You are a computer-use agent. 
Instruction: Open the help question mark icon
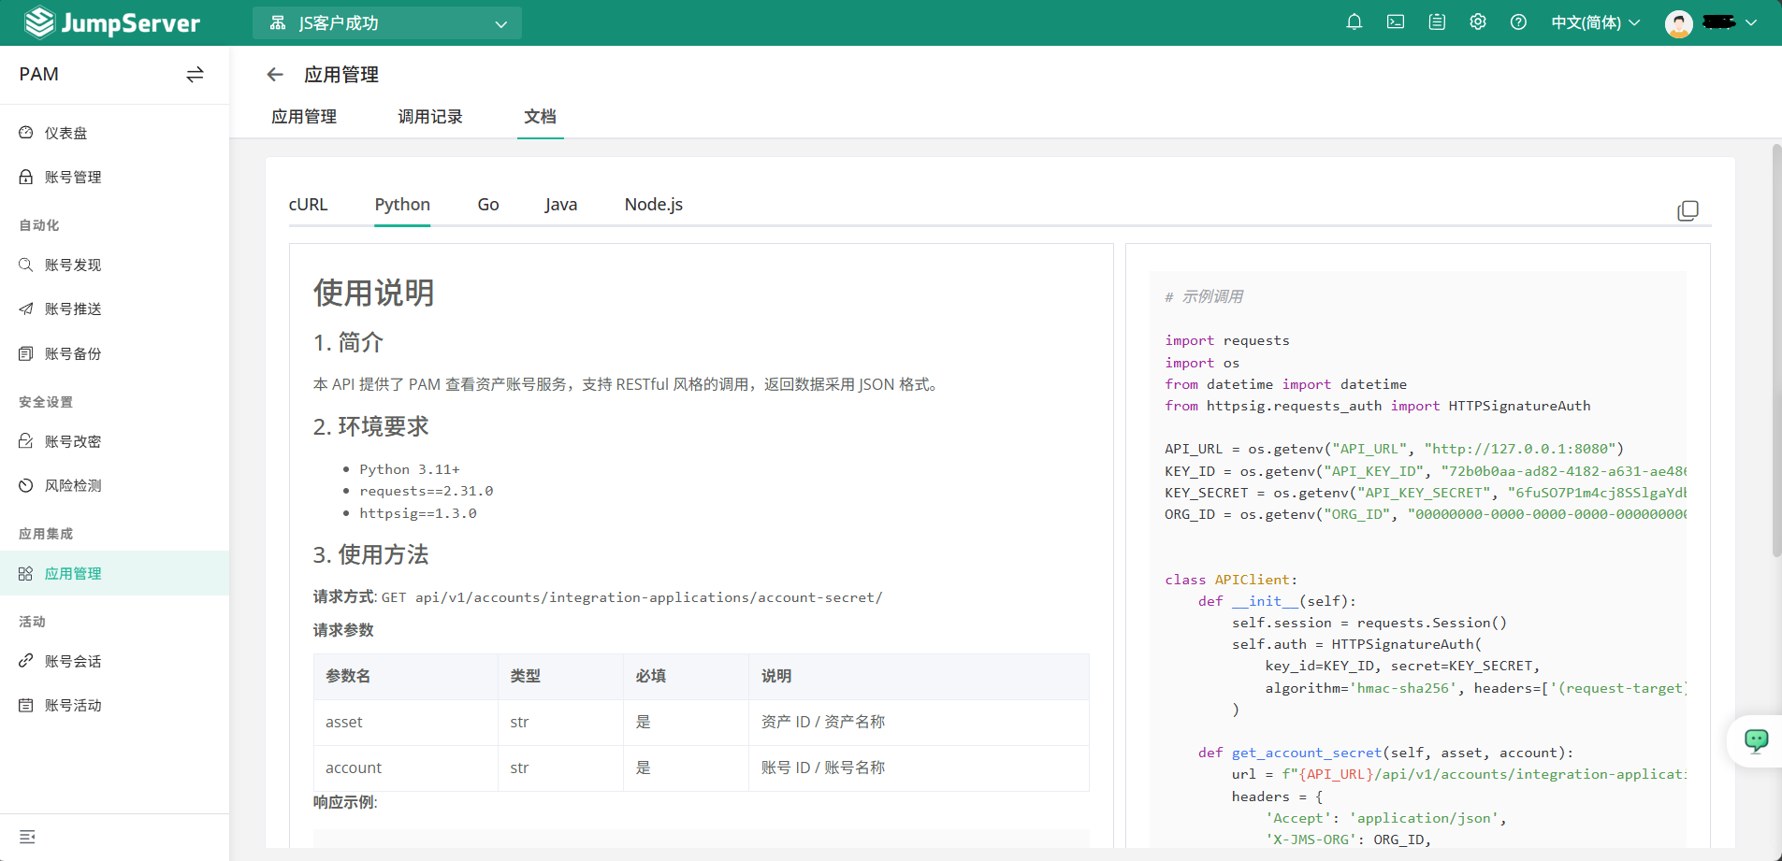(x=1518, y=22)
